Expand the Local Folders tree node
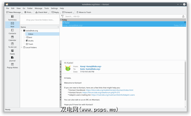 click(x=21, y=47)
